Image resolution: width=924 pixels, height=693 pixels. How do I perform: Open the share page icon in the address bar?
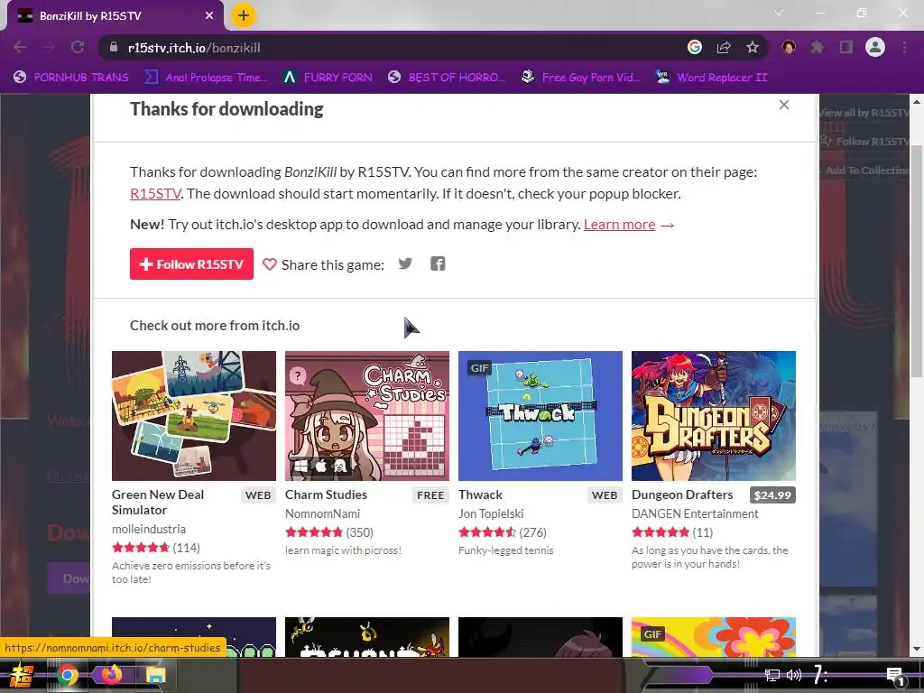724,48
